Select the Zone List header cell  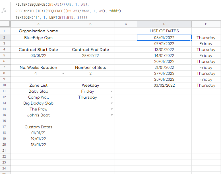click(38, 85)
